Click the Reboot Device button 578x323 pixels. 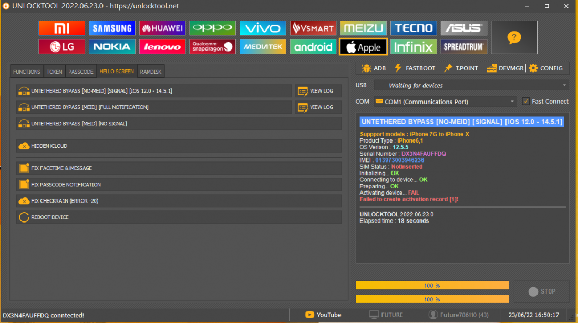click(179, 217)
